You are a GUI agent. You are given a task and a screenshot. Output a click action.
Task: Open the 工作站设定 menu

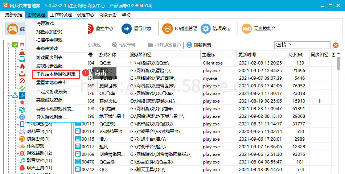click(x=61, y=15)
